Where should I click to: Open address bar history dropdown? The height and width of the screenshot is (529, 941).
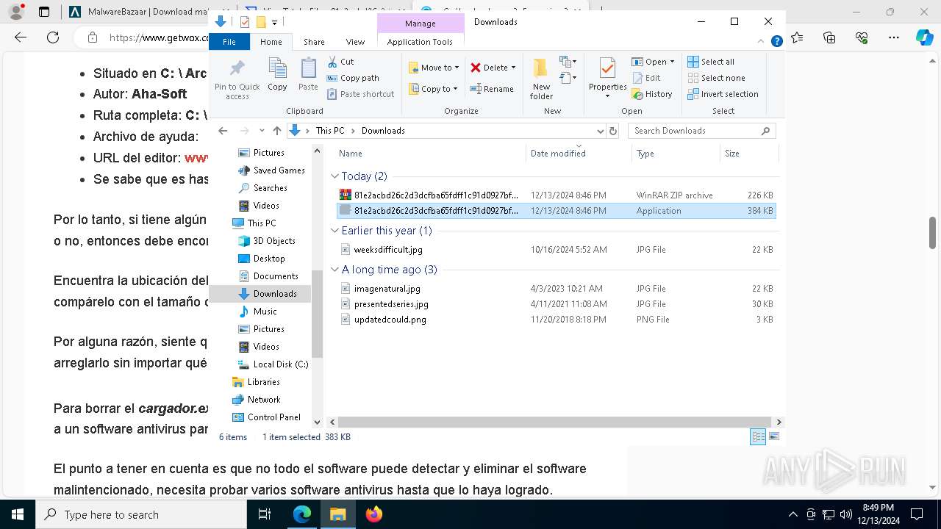(600, 131)
